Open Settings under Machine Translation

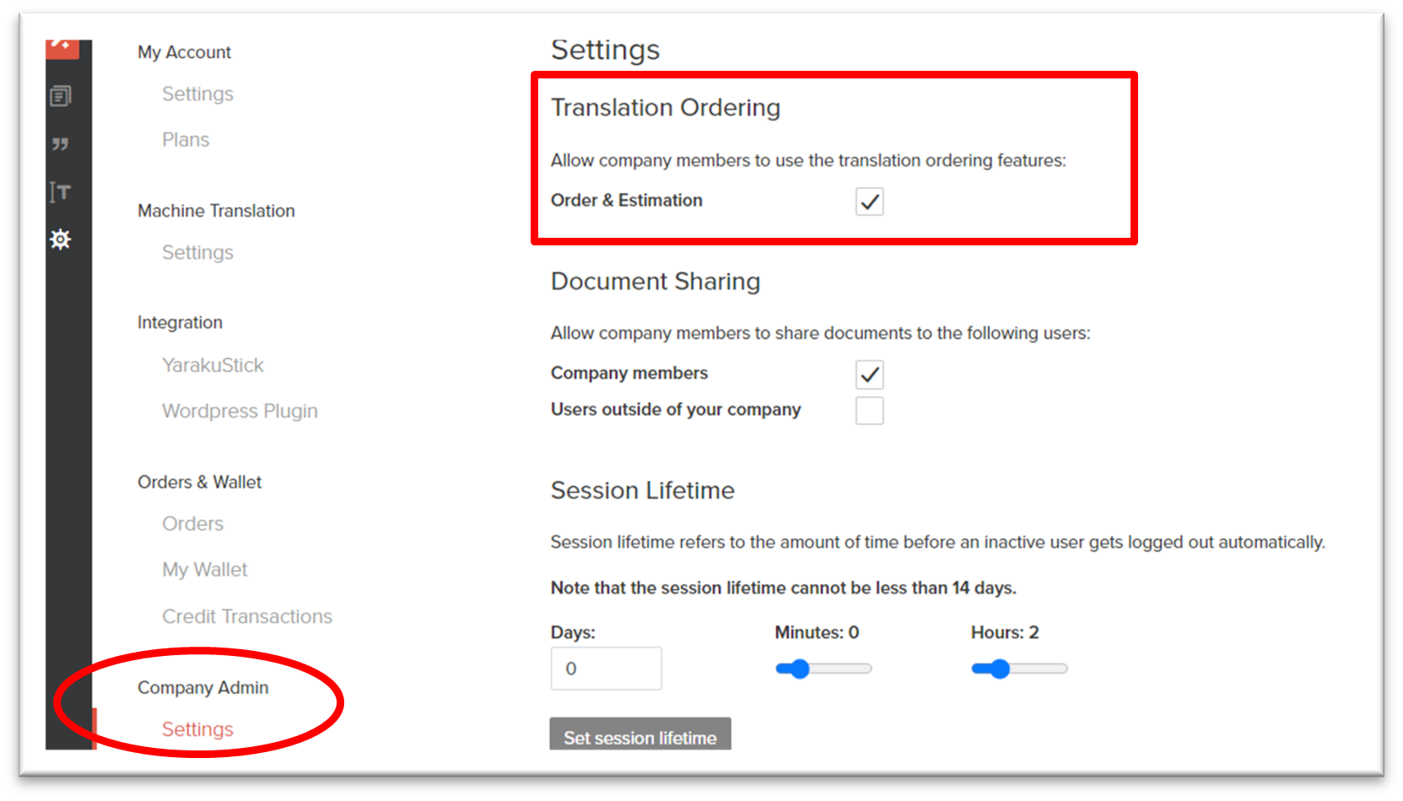pos(197,252)
